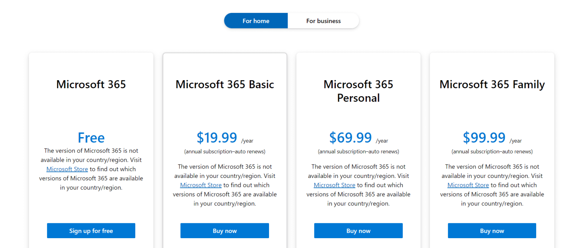Click the Sign up for free button
The width and height of the screenshot is (582, 248).
91,231
